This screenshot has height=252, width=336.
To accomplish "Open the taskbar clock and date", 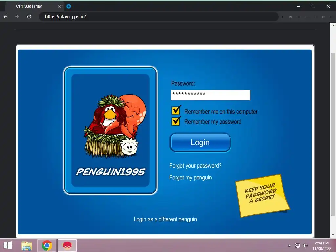I will 322,245.
